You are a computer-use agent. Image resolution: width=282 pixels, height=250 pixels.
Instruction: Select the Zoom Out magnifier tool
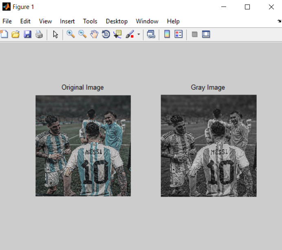(x=82, y=35)
